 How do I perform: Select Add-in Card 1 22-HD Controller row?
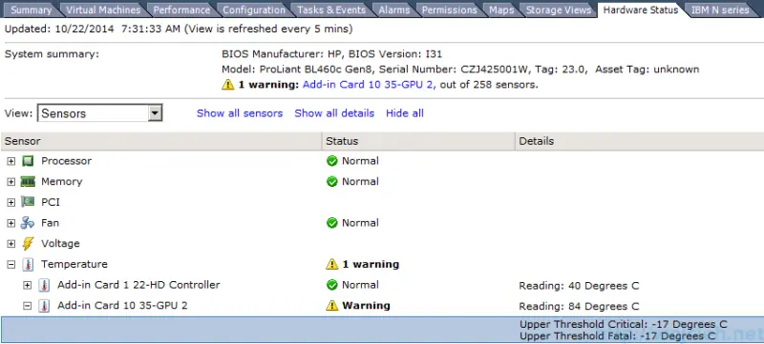138,285
